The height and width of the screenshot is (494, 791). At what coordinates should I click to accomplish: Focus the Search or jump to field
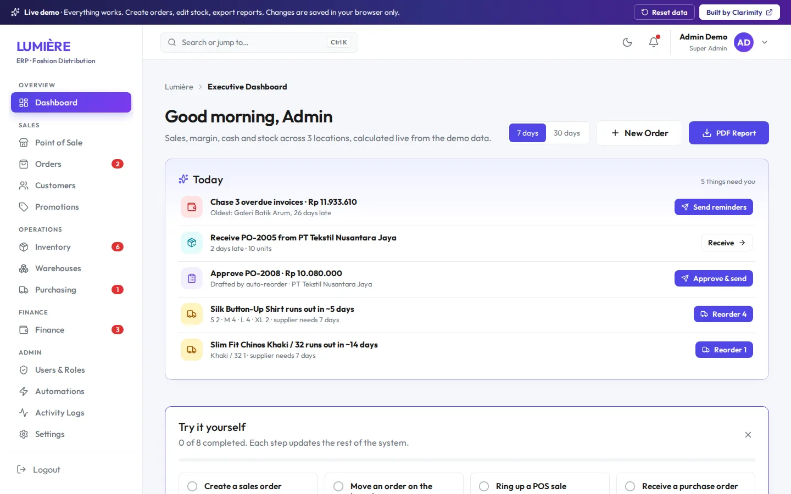click(x=259, y=42)
